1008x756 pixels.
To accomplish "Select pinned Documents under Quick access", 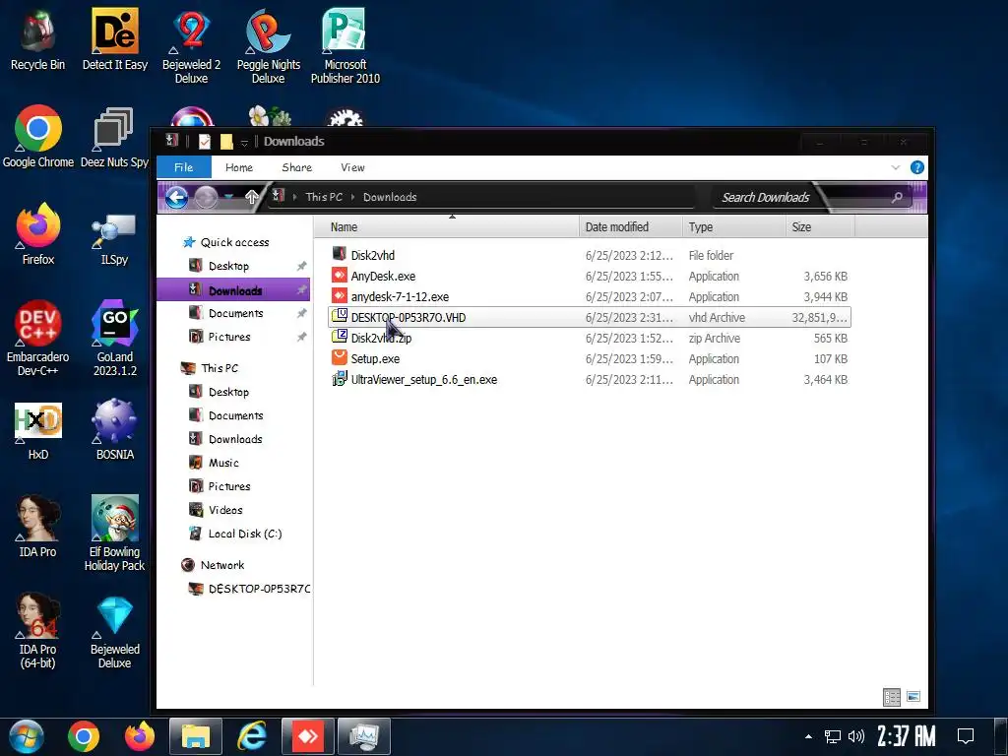I will click(x=235, y=313).
